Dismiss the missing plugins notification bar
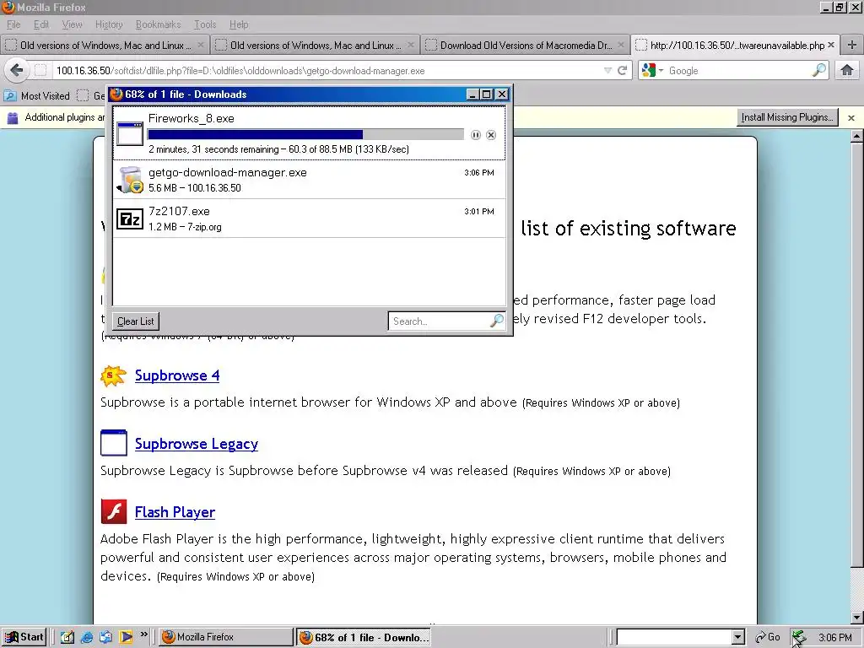This screenshot has height=648, width=864. point(851,118)
